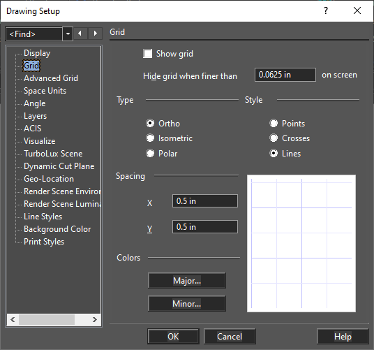Click the previous find result arrow
This screenshot has width=374, height=350.
click(80, 34)
